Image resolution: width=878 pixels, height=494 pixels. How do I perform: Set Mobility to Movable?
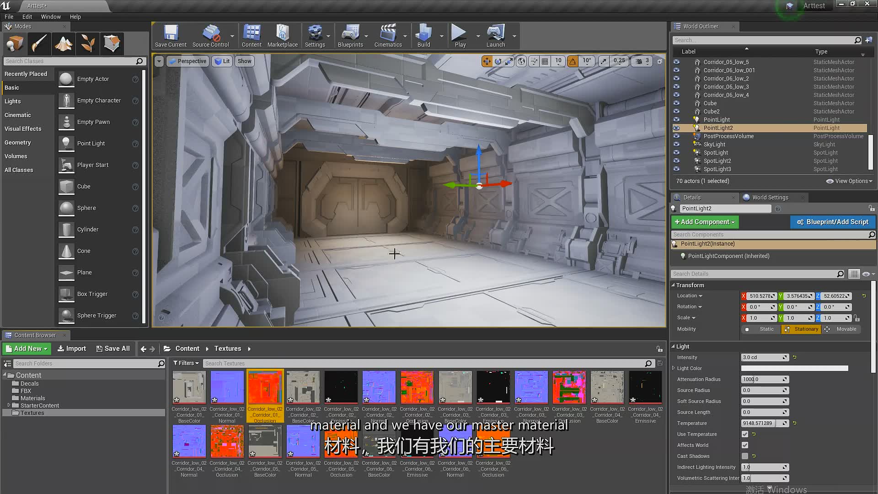pos(841,329)
